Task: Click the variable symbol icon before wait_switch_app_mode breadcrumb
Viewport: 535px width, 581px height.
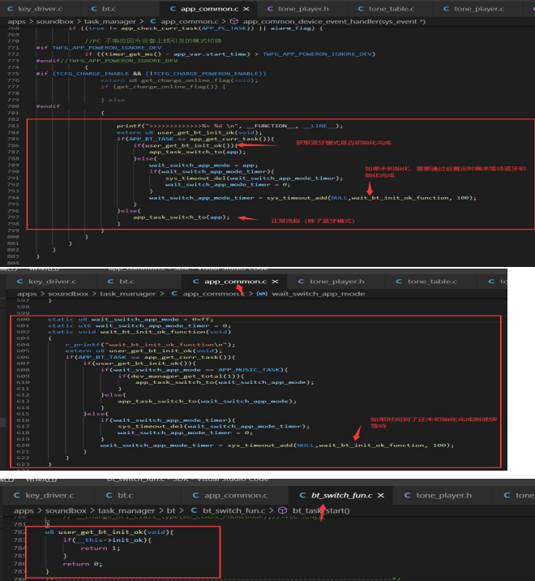Action: (262, 294)
